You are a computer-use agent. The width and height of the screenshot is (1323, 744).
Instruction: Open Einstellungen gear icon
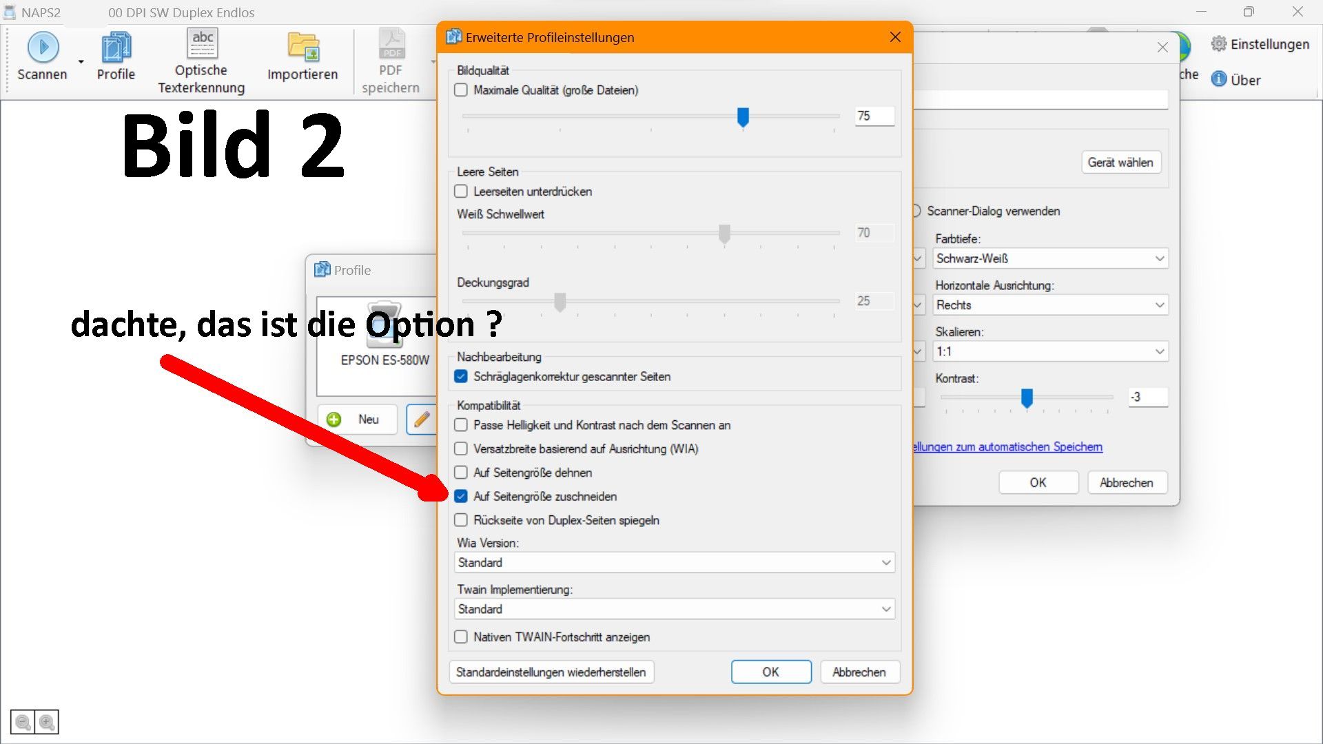(1218, 44)
